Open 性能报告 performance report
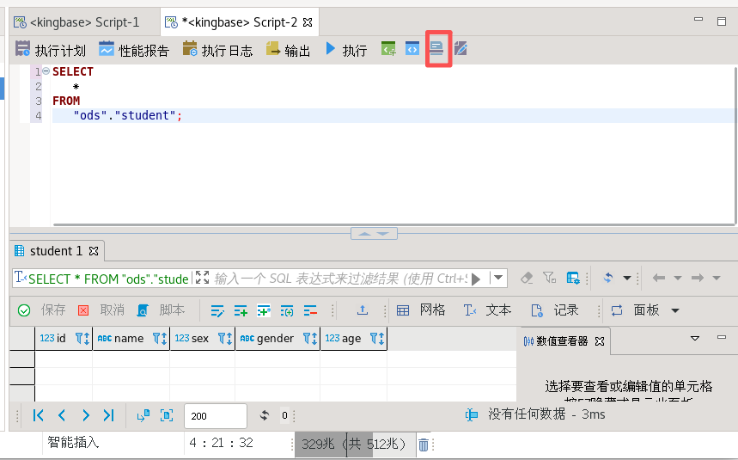This screenshot has height=460, width=738. pyautogui.click(x=134, y=50)
